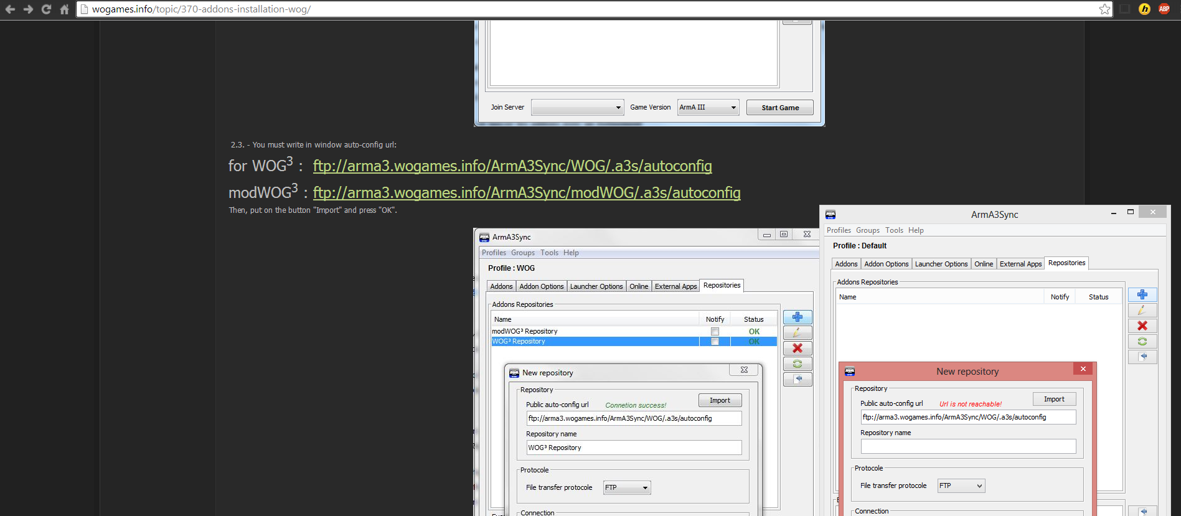
Task: Open FTP protocol dropdown in WOG screenshot dialog
Action: coord(627,487)
